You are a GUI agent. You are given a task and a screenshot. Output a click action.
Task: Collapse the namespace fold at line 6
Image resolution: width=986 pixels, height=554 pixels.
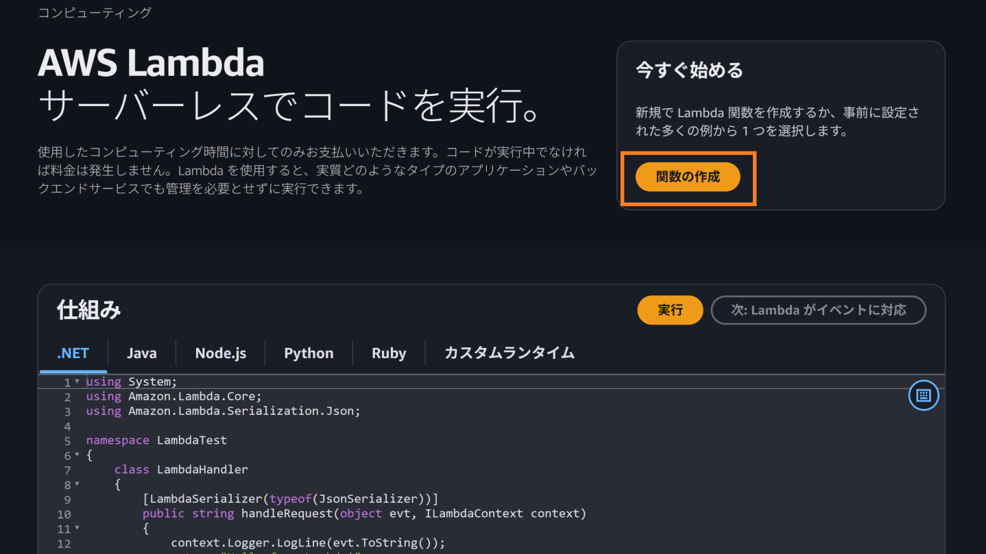pos(77,455)
